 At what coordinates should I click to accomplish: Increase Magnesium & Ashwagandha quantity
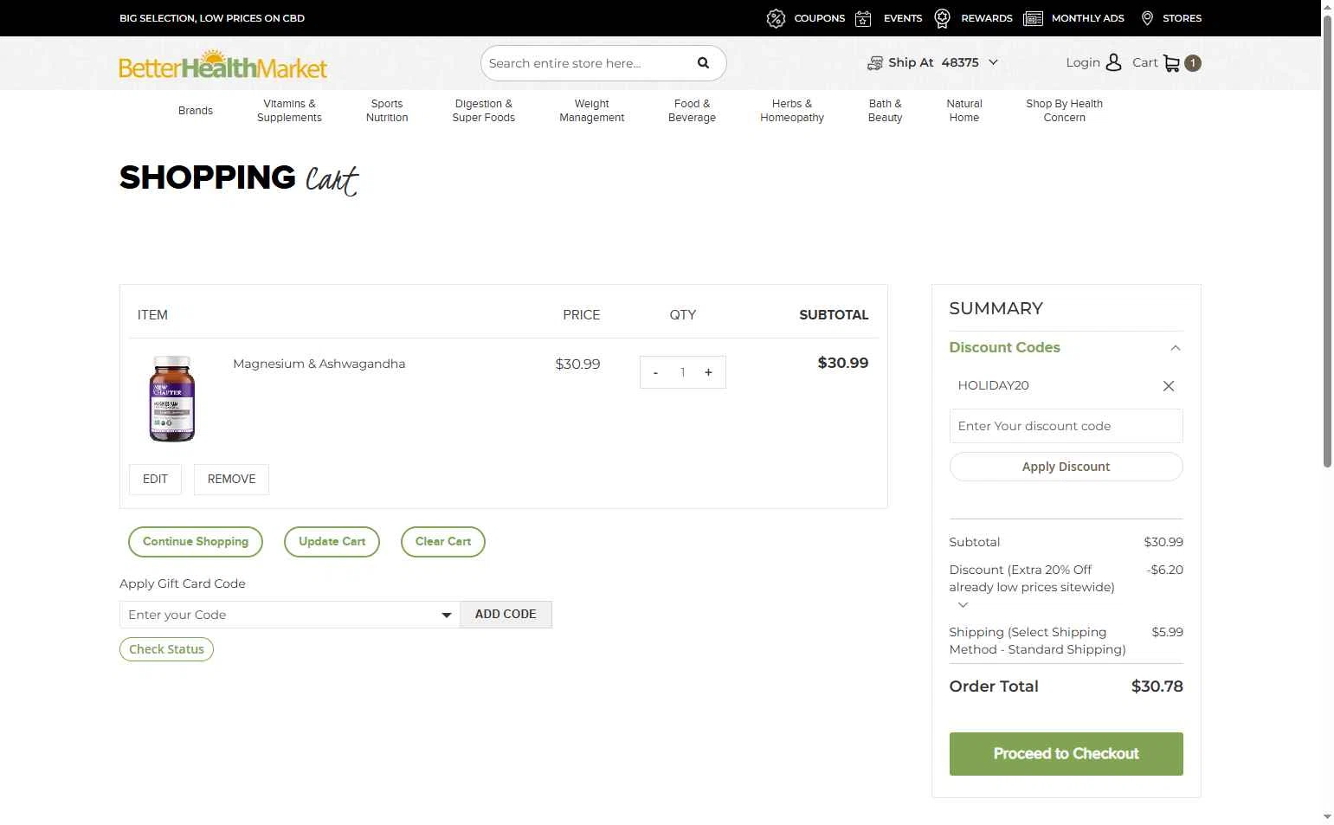coord(708,372)
